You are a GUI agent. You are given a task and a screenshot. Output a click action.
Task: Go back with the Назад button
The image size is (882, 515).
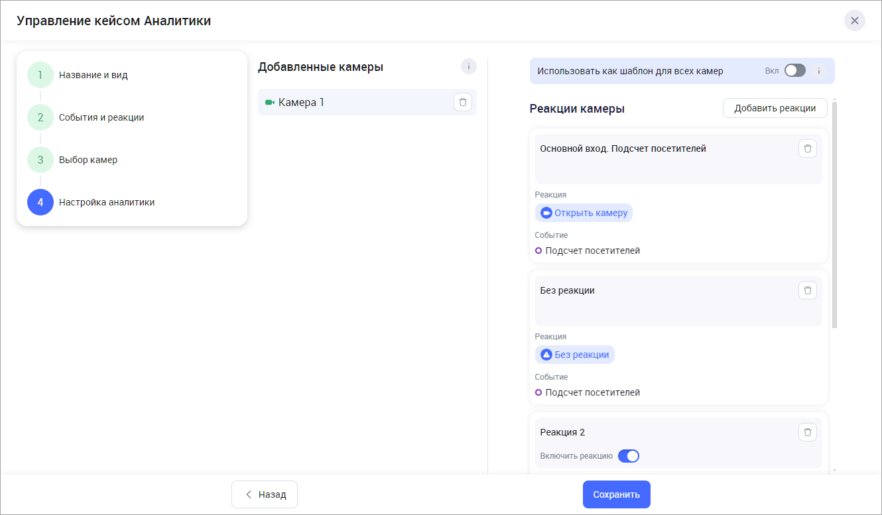point(265,494)
